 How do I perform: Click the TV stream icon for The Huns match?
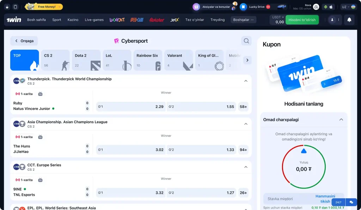[x=40, y=137]
